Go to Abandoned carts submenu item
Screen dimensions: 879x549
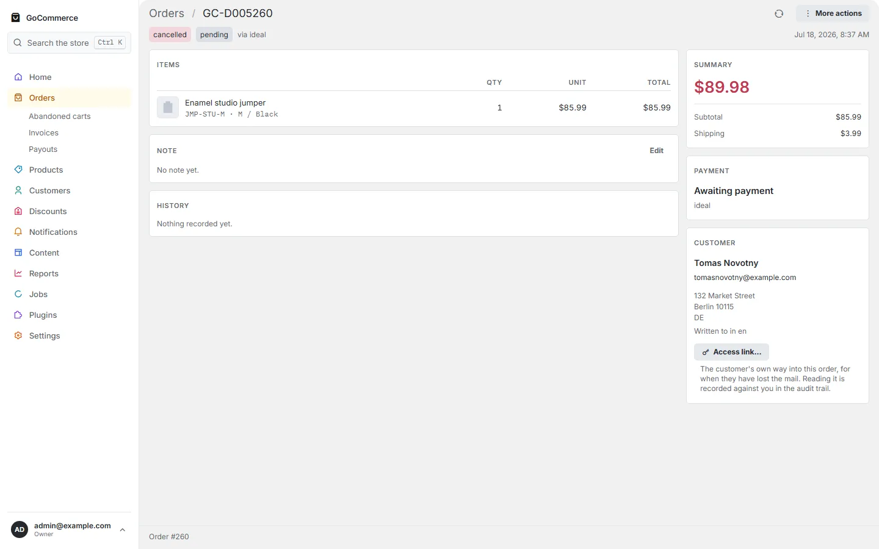[60, 116]
